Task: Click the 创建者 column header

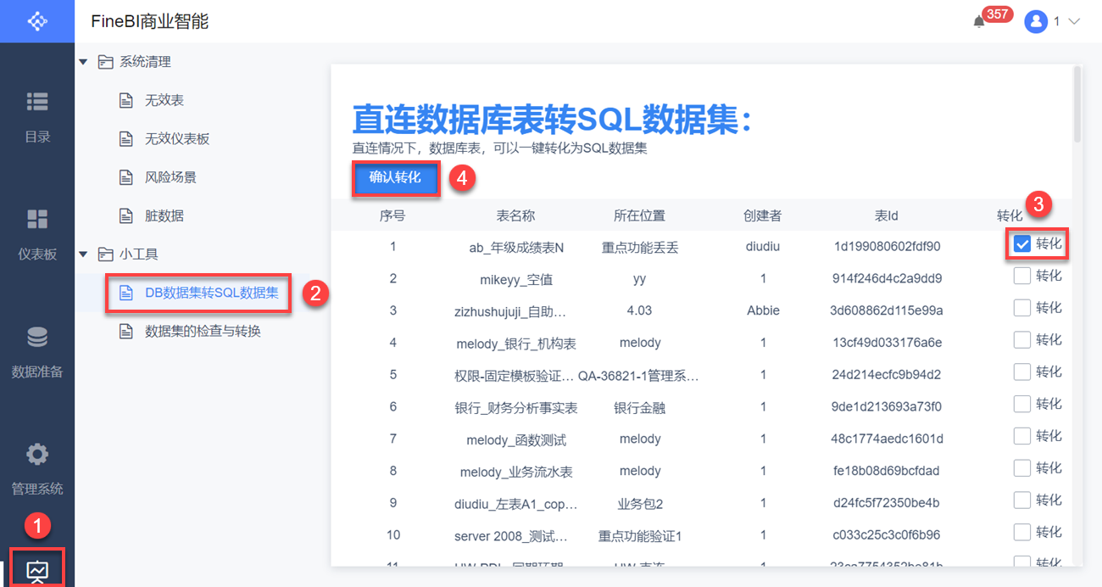Action: [x=763, y=215]
